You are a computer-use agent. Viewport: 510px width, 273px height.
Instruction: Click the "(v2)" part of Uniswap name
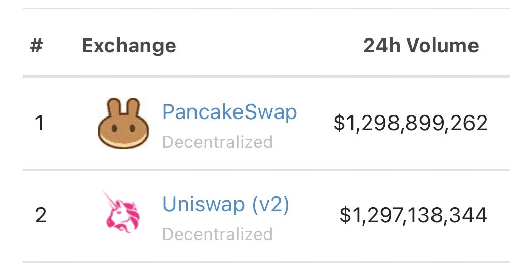tap(270, 204)
